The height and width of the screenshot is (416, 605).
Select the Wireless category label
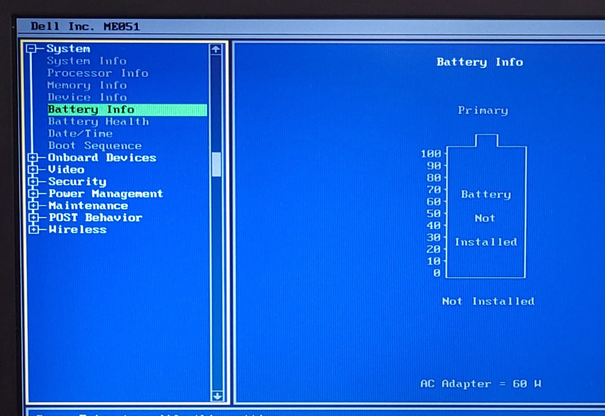coord(78,230)
